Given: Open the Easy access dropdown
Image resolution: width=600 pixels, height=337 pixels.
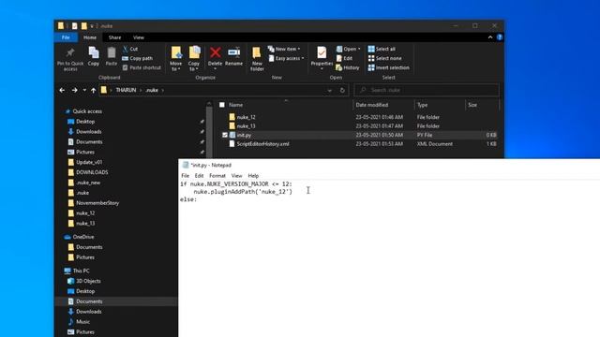Looking at the screenshot, I should coord(286,58).
